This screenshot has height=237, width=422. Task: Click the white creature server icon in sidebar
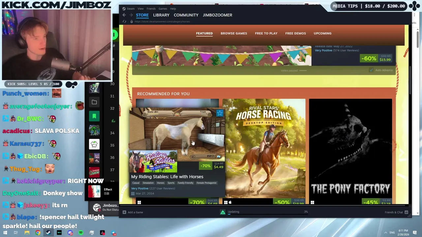point(94,145)
